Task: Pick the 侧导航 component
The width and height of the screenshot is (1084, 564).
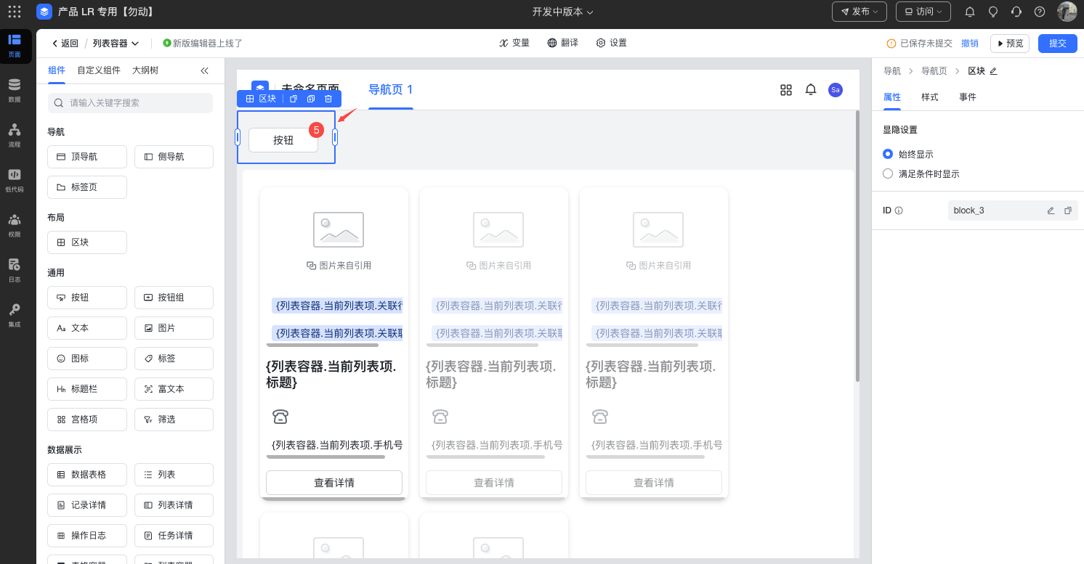Action: 174,157
